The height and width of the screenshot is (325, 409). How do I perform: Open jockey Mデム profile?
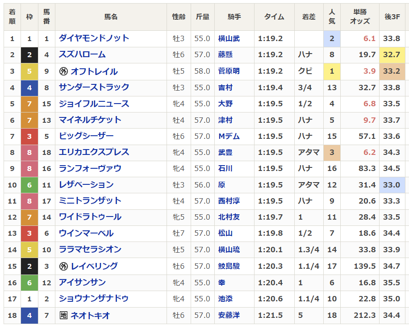coord(229,136)
